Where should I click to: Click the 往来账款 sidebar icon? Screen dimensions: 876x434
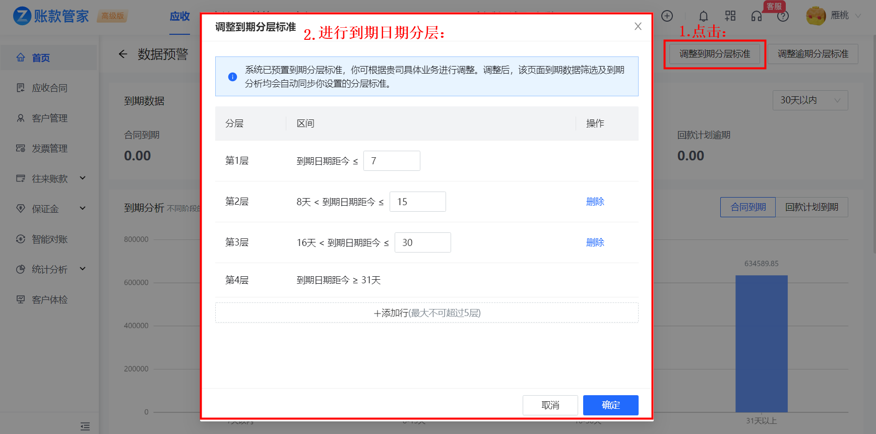pos(21,178)
